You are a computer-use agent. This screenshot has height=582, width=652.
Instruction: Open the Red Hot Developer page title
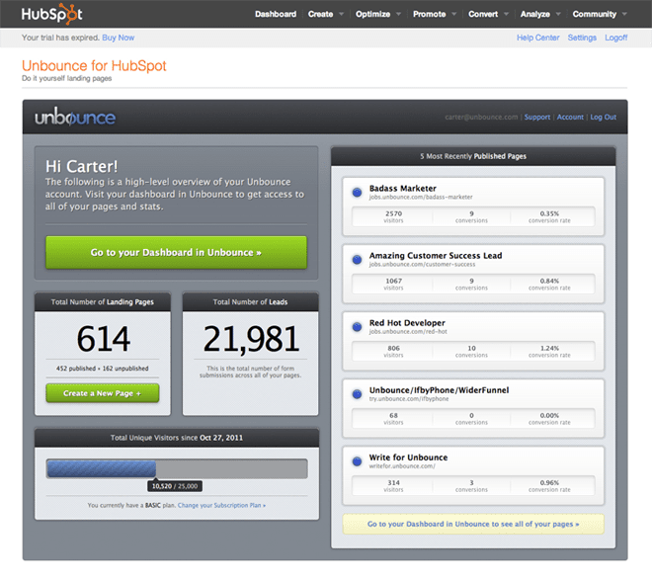coord(407,323)
